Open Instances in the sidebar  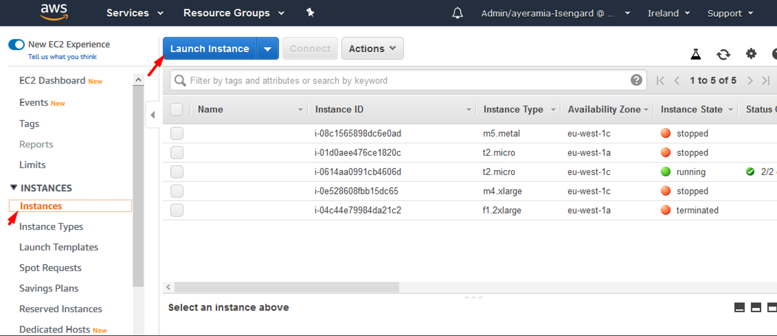41,206
